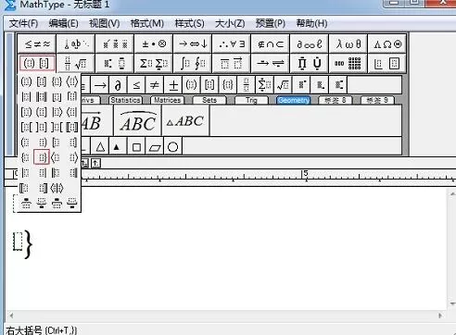
Task: Open the box templates palette
Action: 387,64
